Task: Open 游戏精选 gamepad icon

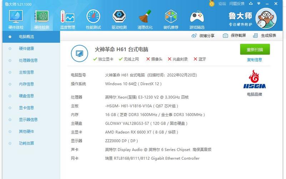Action: pyautogui.click(x=197, y=17)
